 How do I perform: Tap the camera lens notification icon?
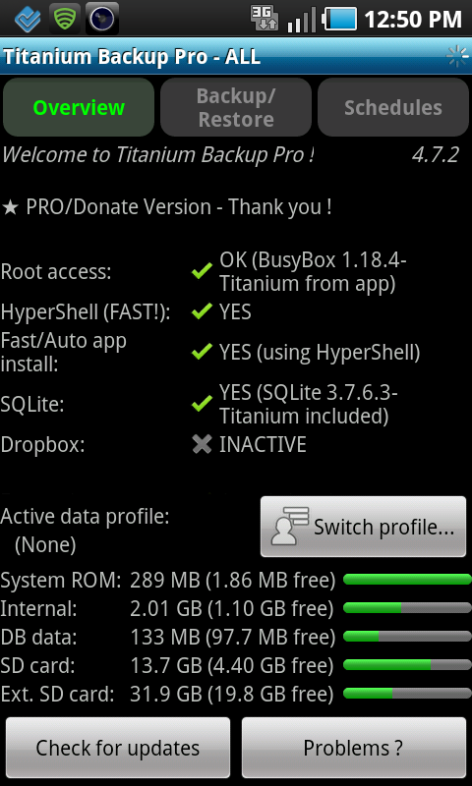(102, 19)
